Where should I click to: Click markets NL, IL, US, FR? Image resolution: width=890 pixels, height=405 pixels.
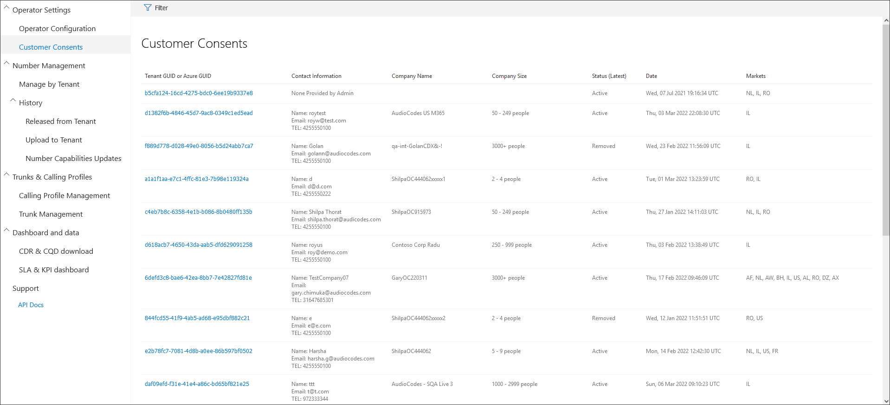(x=762, y=351)
